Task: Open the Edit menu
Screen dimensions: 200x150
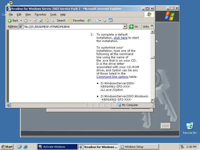Action: pyautogui.click(x=19, y=14)
